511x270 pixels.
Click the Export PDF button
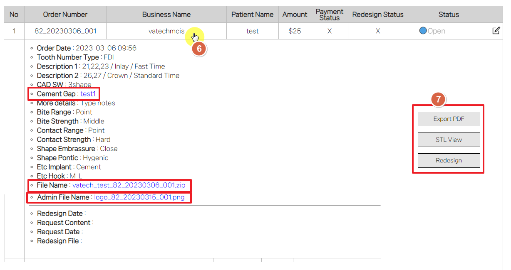point(449,119)
